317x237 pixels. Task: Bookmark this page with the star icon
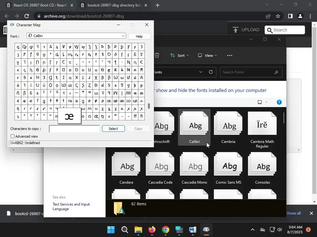tap(278, 16)
